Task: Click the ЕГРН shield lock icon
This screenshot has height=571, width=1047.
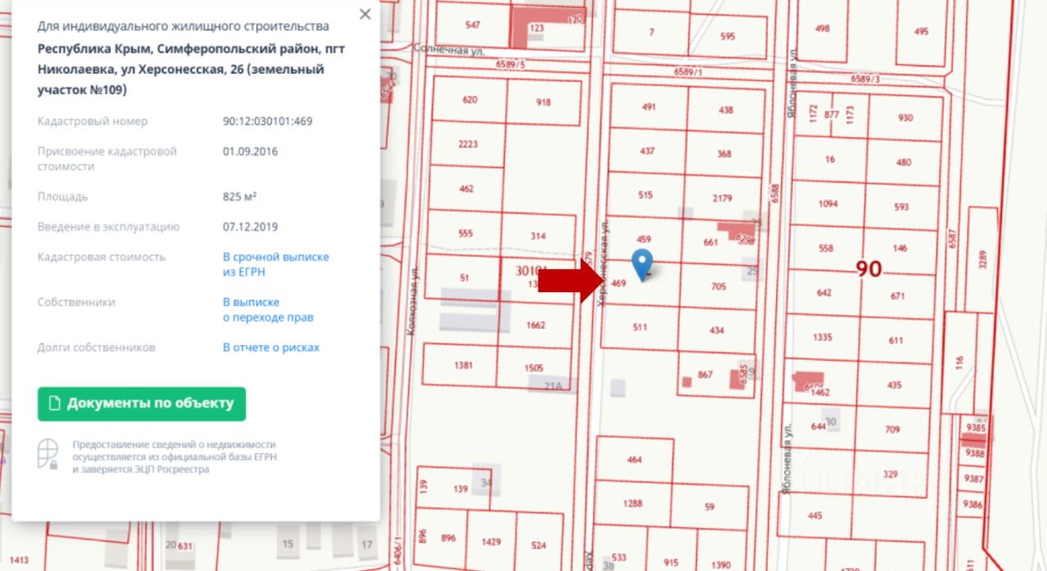Action: click(48, 454)
